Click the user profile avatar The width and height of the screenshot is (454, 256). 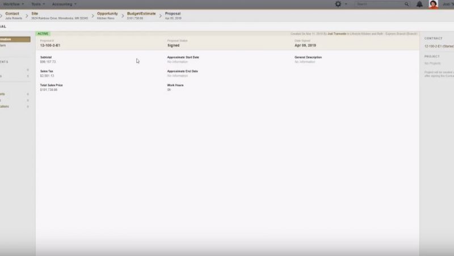433,4
